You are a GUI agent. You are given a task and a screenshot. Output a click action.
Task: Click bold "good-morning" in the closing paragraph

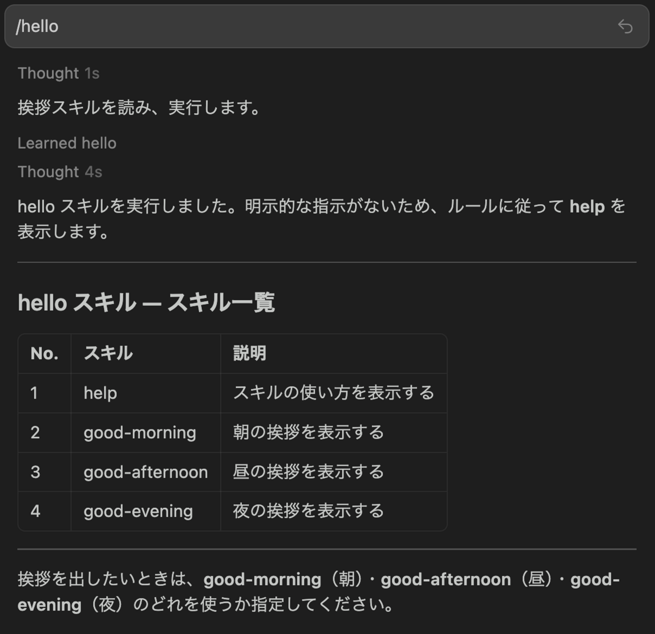tap(262, 580)
